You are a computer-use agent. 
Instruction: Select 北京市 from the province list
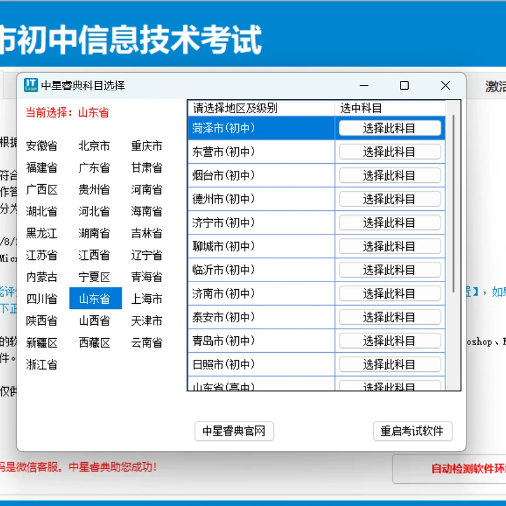93,146
